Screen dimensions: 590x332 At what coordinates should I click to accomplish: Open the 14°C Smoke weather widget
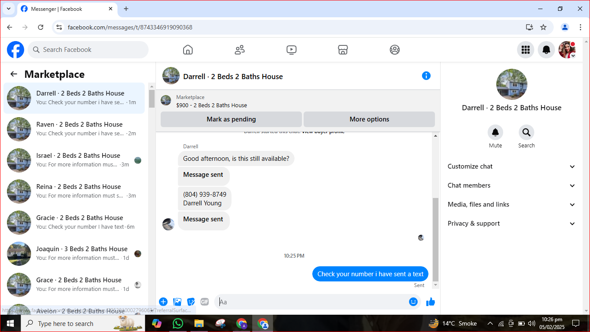pos(453,323)
